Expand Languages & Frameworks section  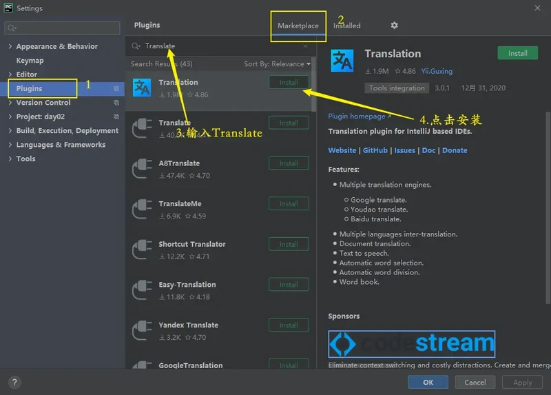pos(10,145)
